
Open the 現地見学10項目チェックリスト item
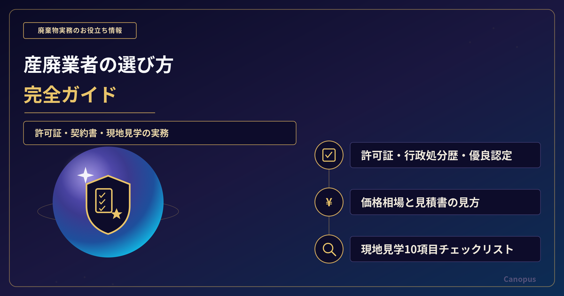pyautogui.click(x=445, y=249)
